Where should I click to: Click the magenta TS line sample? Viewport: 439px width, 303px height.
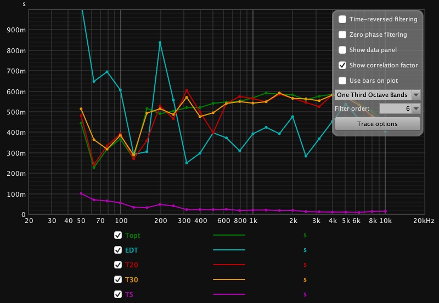pyautogui.click(x=229, y=294)
